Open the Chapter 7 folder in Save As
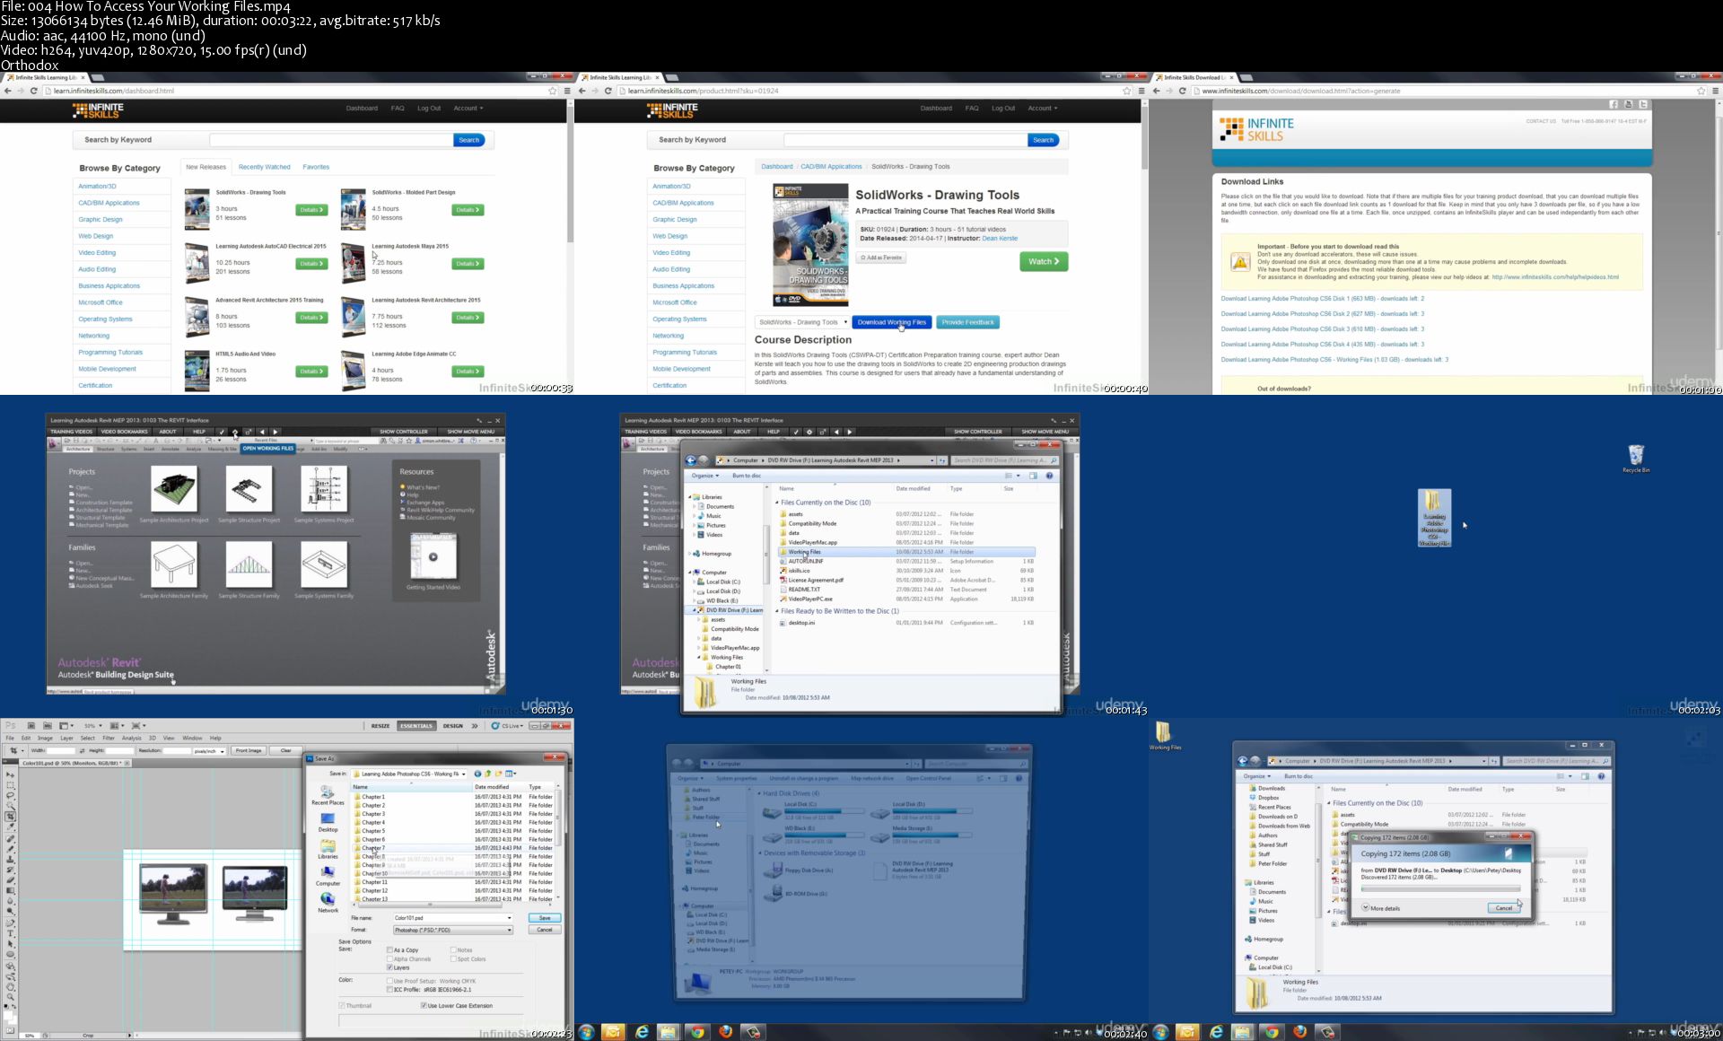 click(373, 848)
